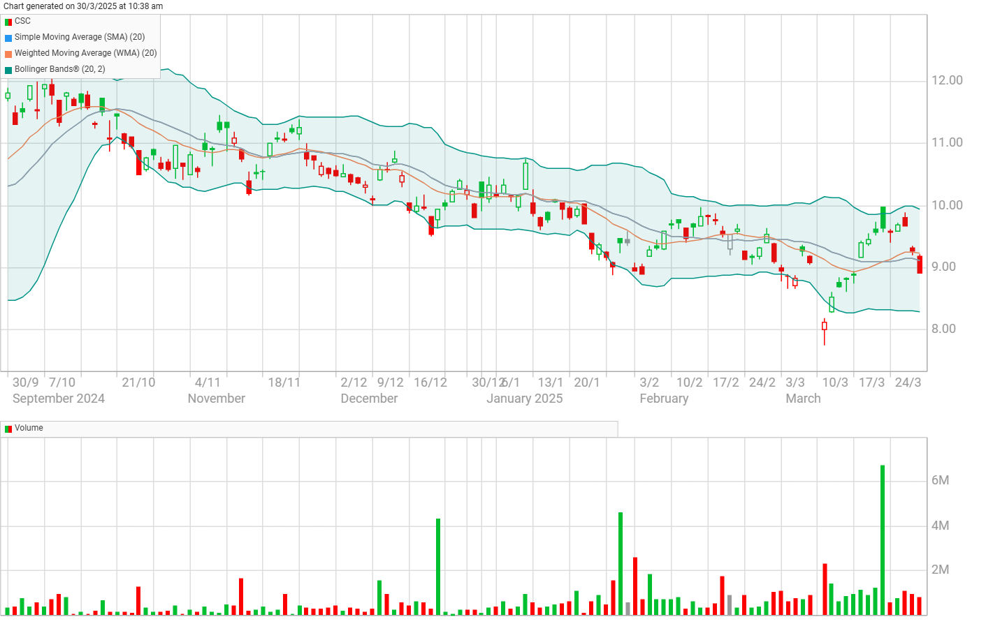Click the tallest green volume bar
Screen dimensions: 986x624
pos(883,537)
